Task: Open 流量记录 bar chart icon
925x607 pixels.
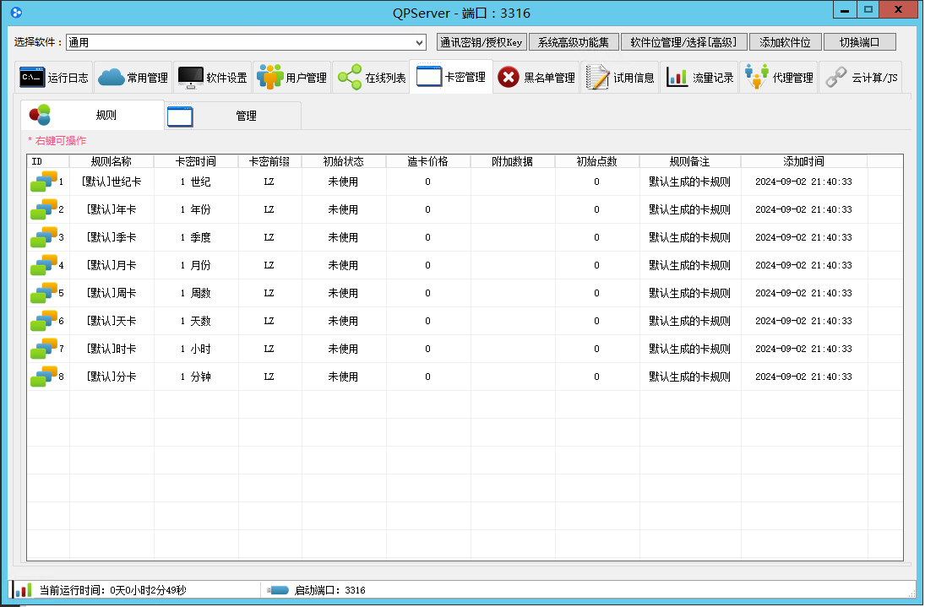Action: (x=677, y=78)
